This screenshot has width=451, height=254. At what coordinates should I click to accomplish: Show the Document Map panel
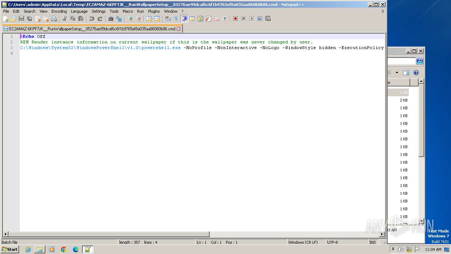(x=200, y=19)
